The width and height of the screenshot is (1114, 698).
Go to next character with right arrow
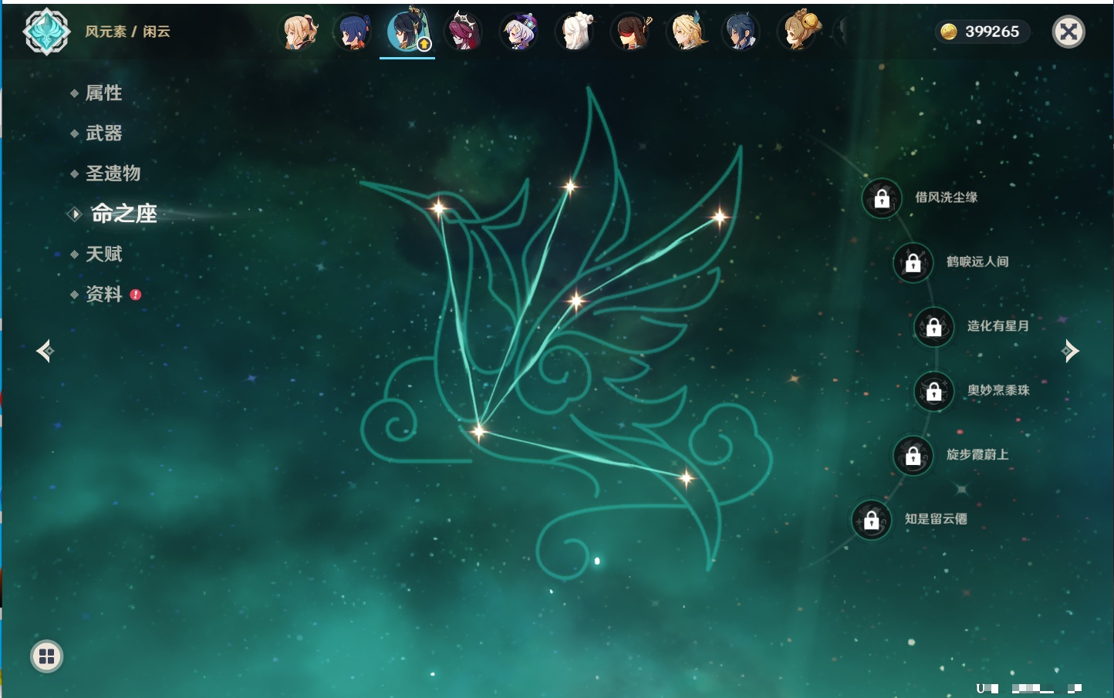[1069, 351]
